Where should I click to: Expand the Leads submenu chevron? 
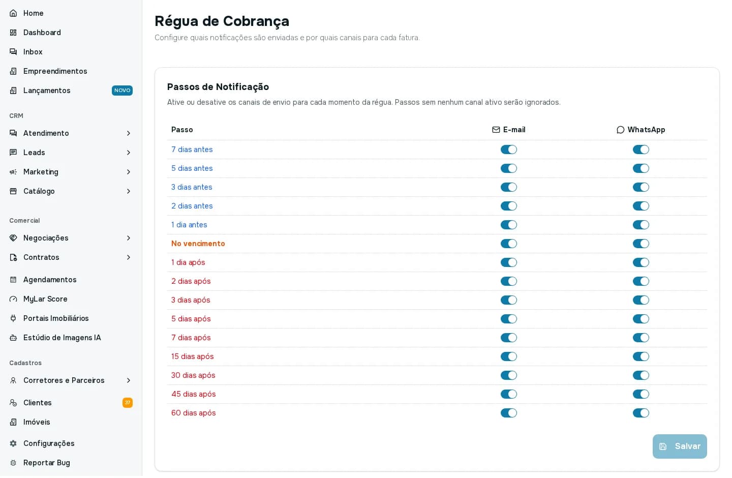pyautogui.click(x=129, y=153)
